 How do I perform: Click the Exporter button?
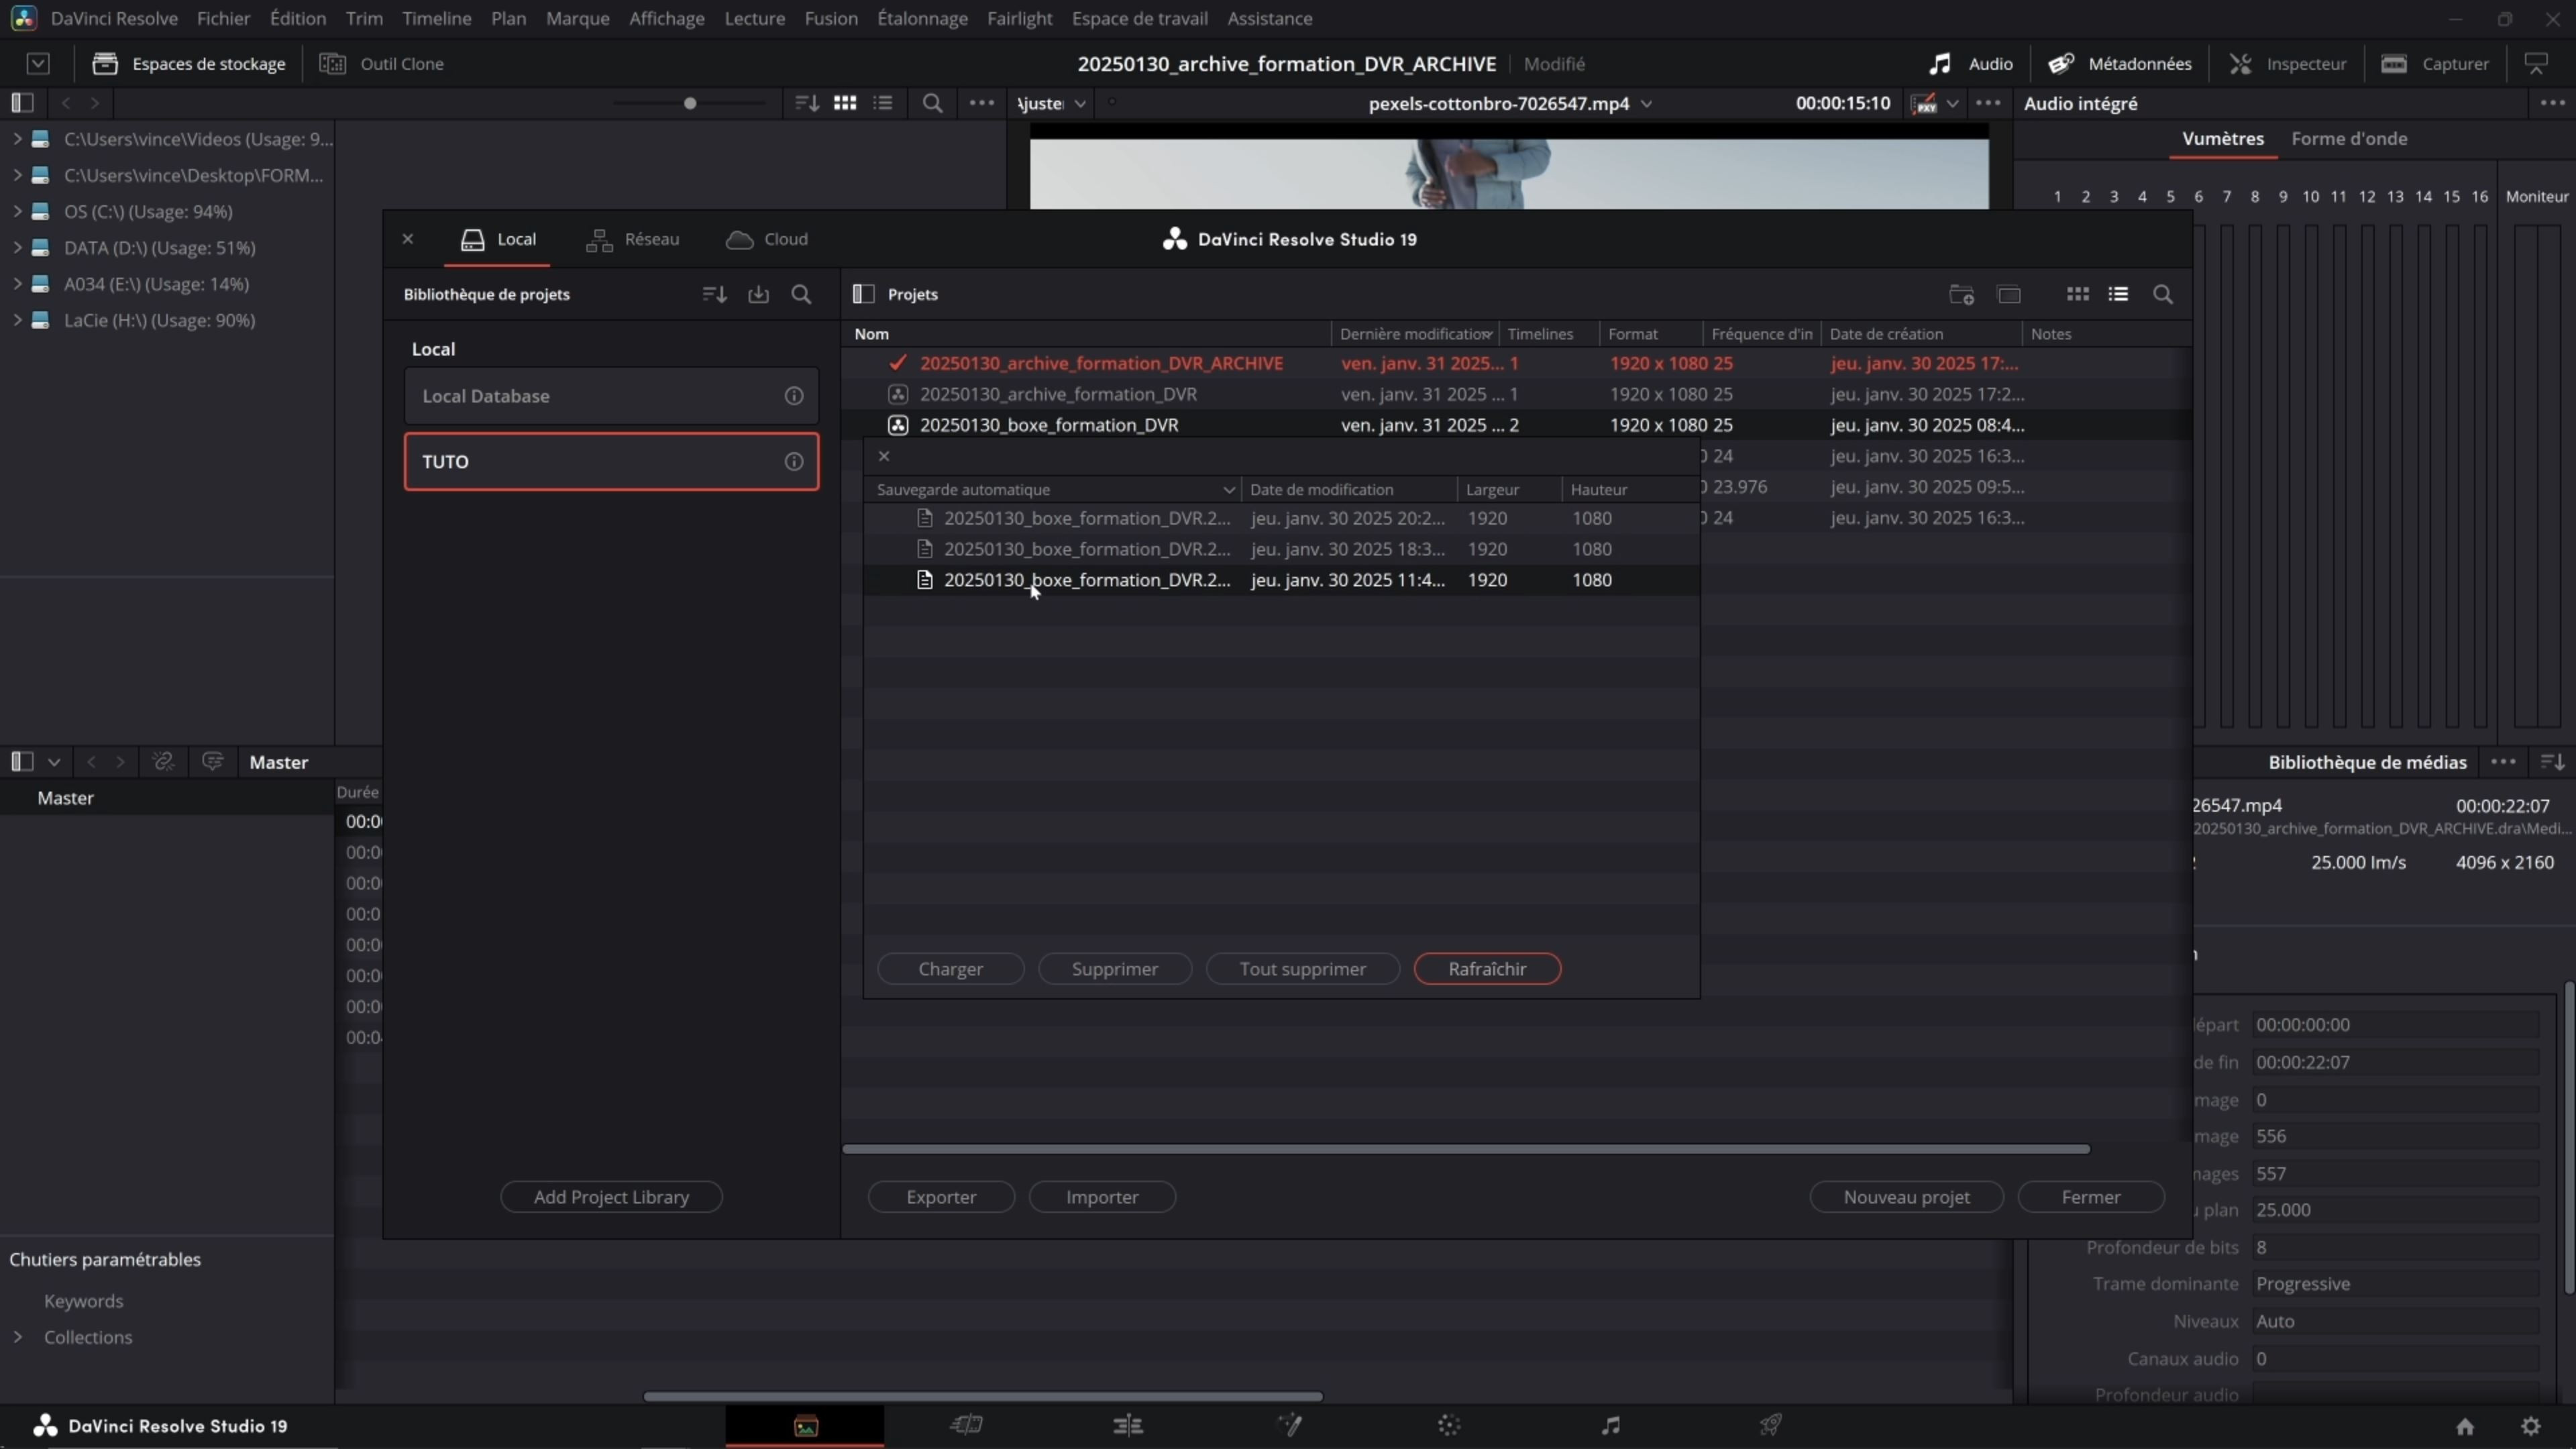(941, 1197)
